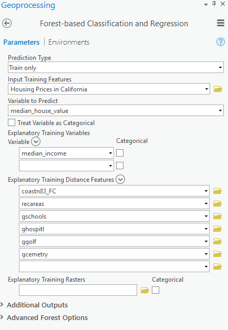Click the Explanatory Training Distance Features chevron button
Viewport: 228px width, 330px height.
(120, 179)
